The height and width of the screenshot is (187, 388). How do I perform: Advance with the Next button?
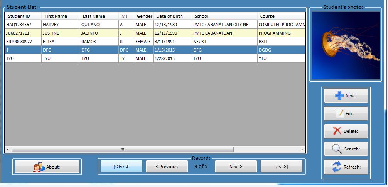[x=236, y=167]
